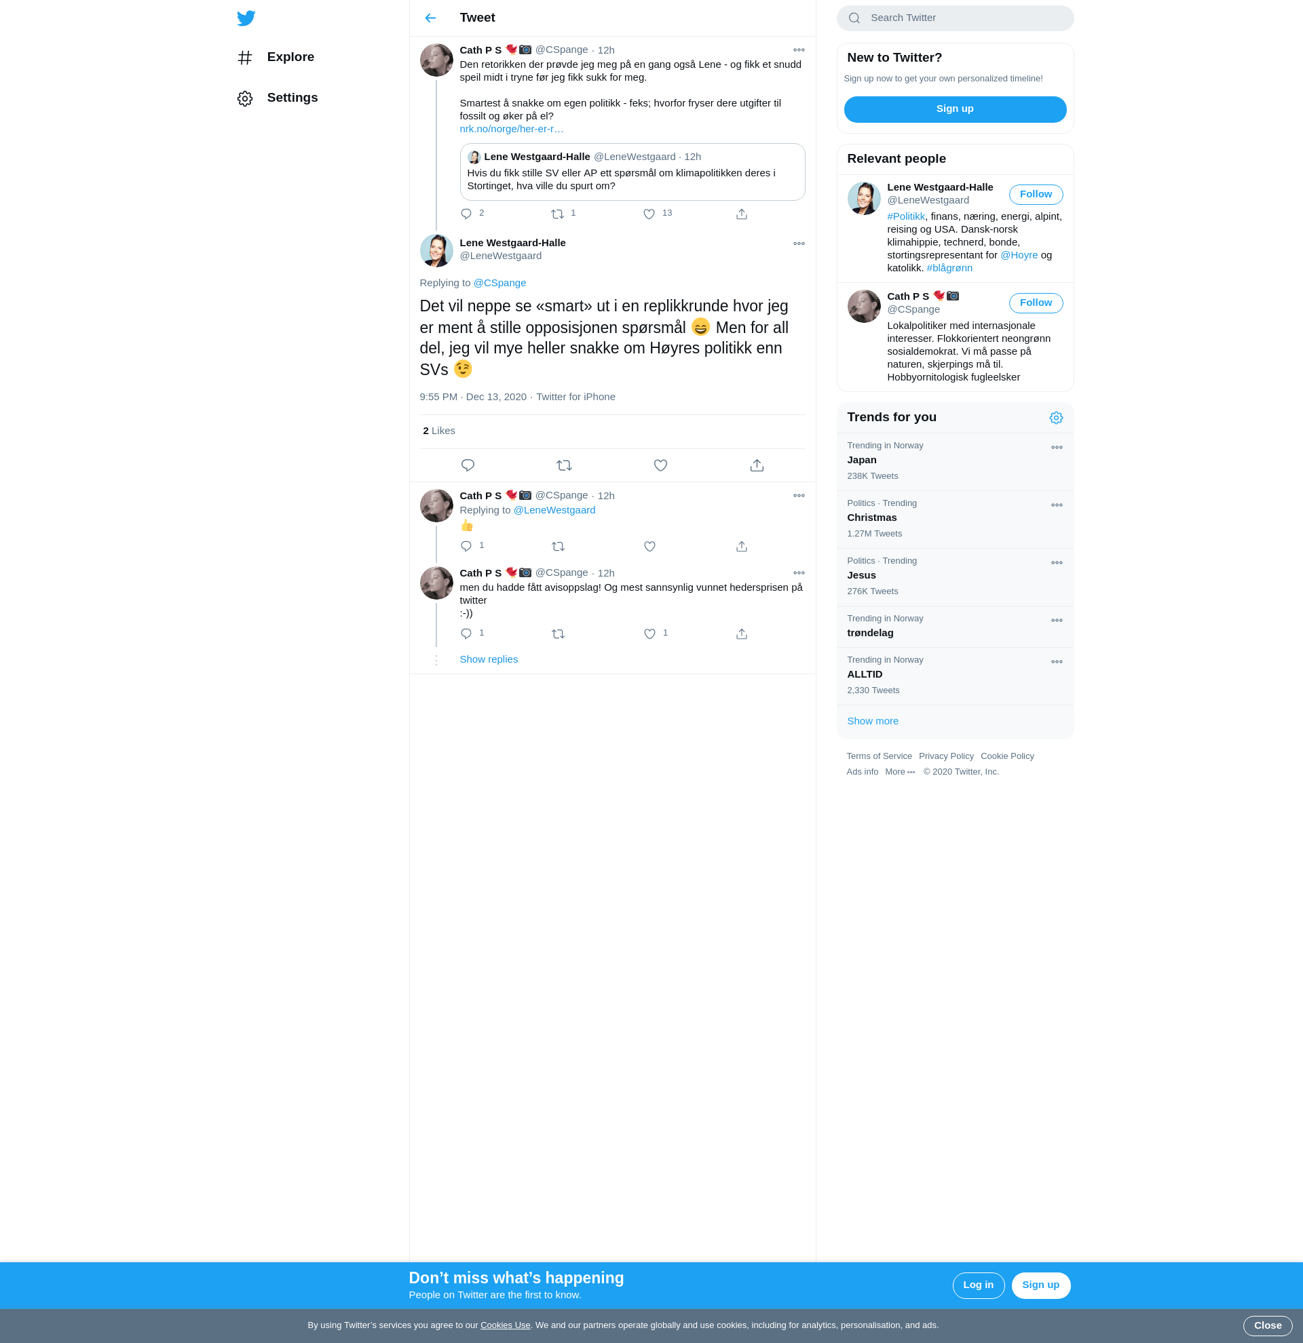
Task: Open Cookie Policy
Action: [x=1007, y=756]
